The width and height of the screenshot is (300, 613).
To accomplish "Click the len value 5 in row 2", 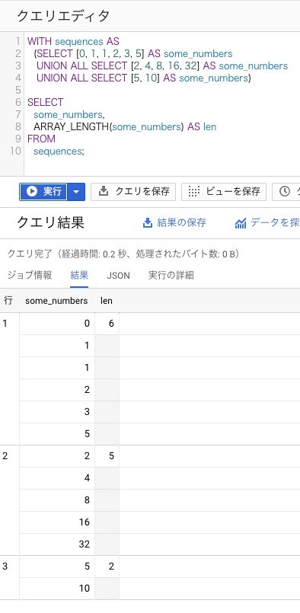I will (x=107, y=456).
